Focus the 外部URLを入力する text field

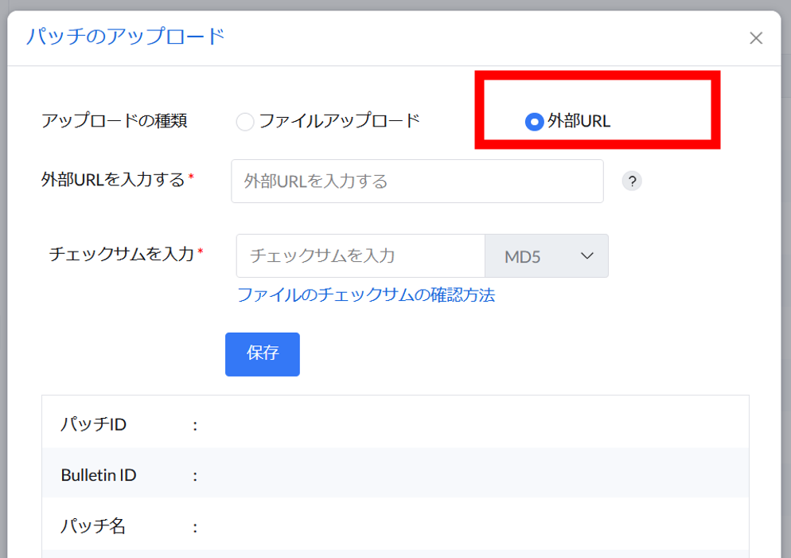[x=417, y=181]
